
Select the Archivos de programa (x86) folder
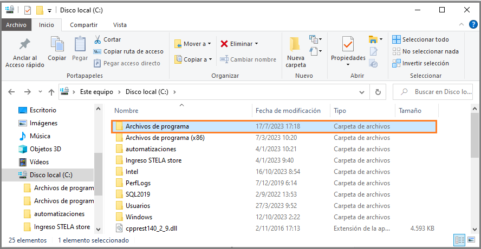pos(274,138)
